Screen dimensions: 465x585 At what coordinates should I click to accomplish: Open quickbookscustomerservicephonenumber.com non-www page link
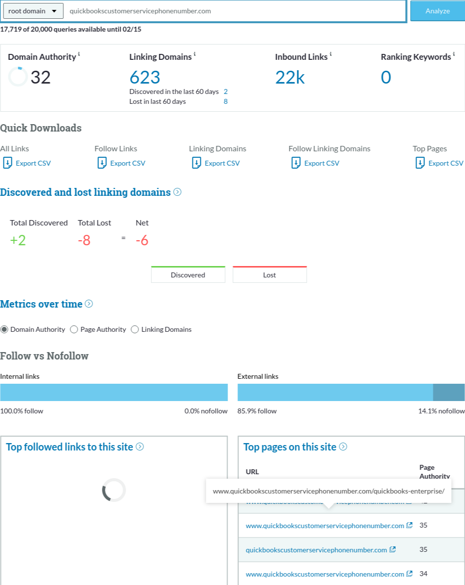317,550
